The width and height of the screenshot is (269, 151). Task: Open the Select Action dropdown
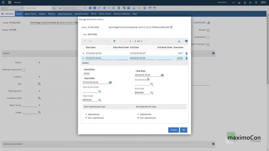(85, 8)
